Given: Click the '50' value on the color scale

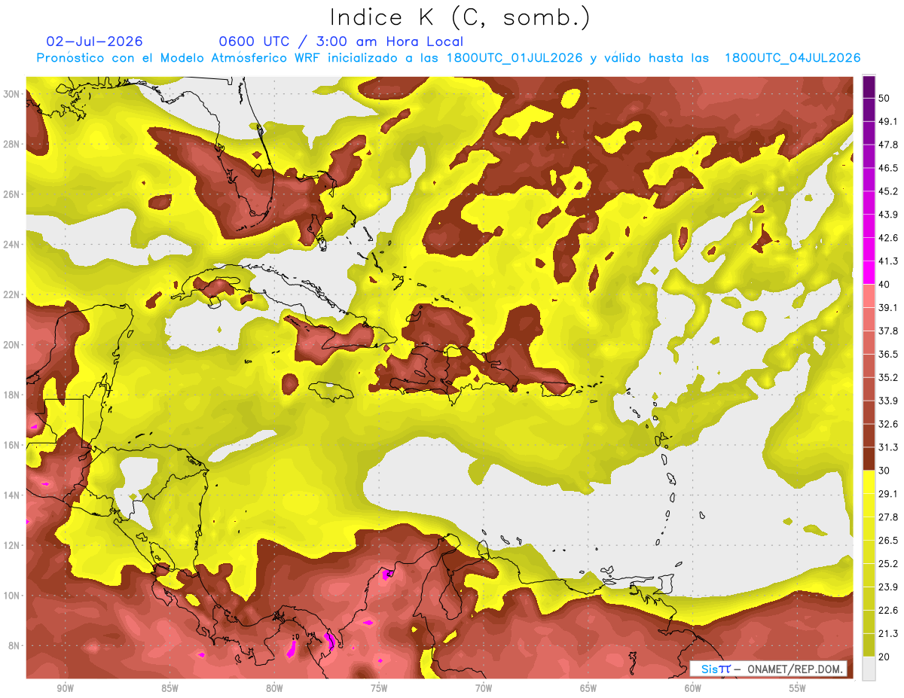Looking at the screenshot, I should tap(885, 98).
